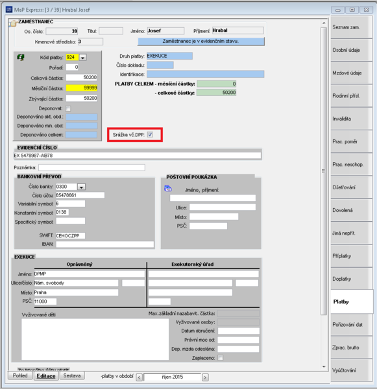Click the scrollbar up arrow
Image resolution: width=377 pixels, height=389 pixels.
click(x=324, y=23)
